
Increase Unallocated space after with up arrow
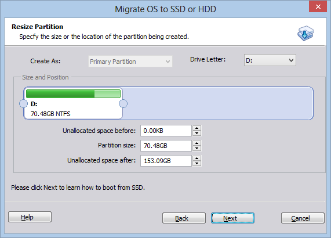(197, 158)
